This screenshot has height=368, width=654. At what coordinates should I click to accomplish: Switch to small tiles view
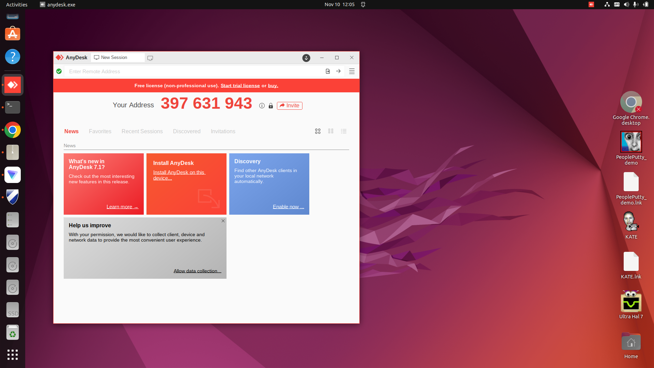coord(331,131)
